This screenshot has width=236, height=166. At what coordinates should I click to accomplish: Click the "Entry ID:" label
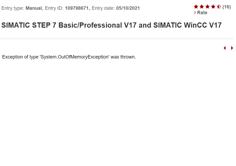coord(54,8)
